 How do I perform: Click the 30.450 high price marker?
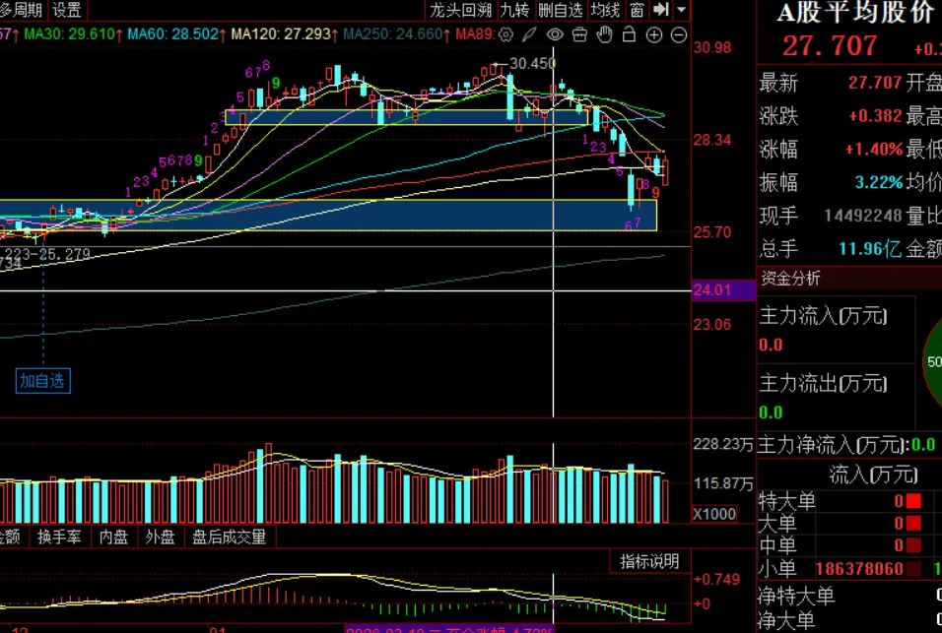coord(532,64)
